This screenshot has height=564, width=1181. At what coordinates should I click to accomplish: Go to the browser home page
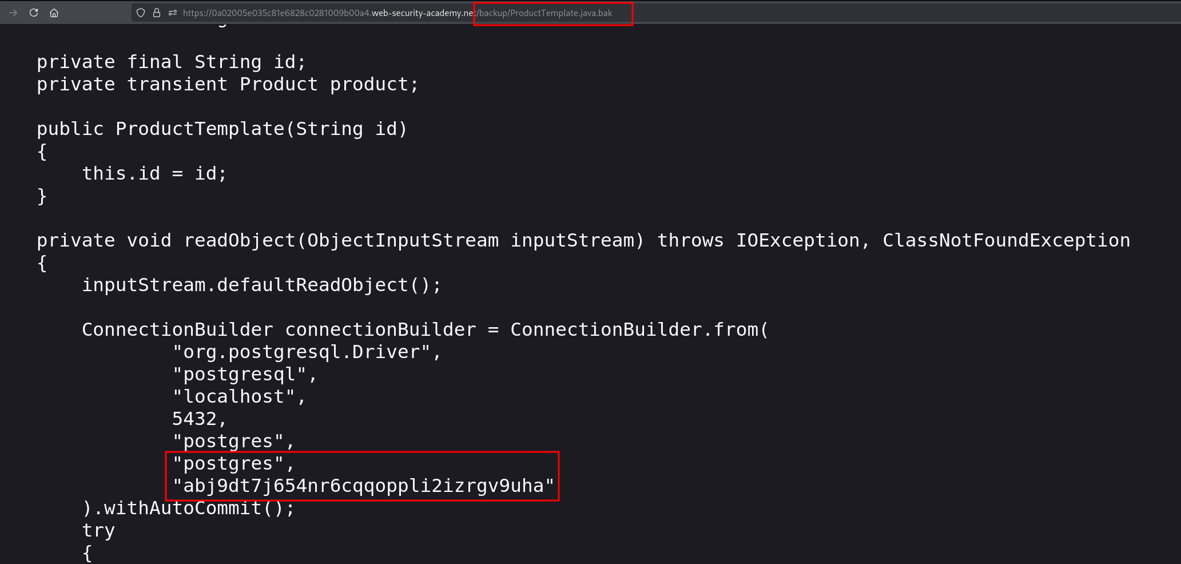pos(54,13)
